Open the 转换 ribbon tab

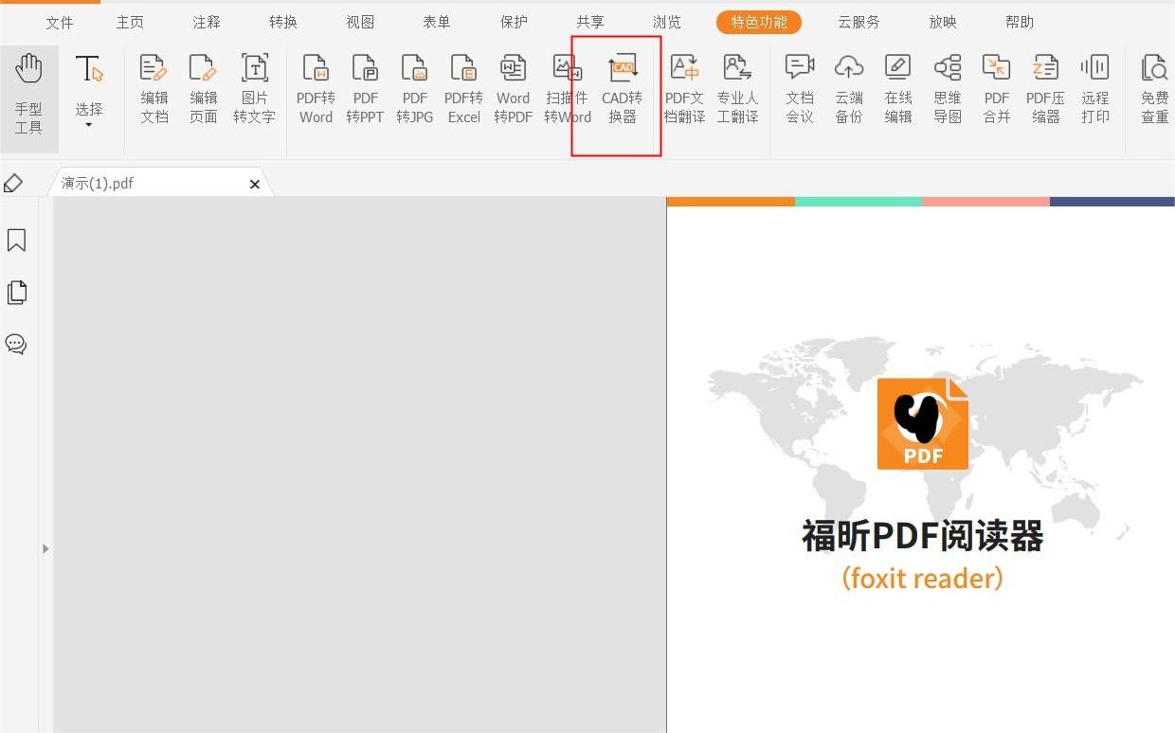pyautogui.click(x=282, y=21)
